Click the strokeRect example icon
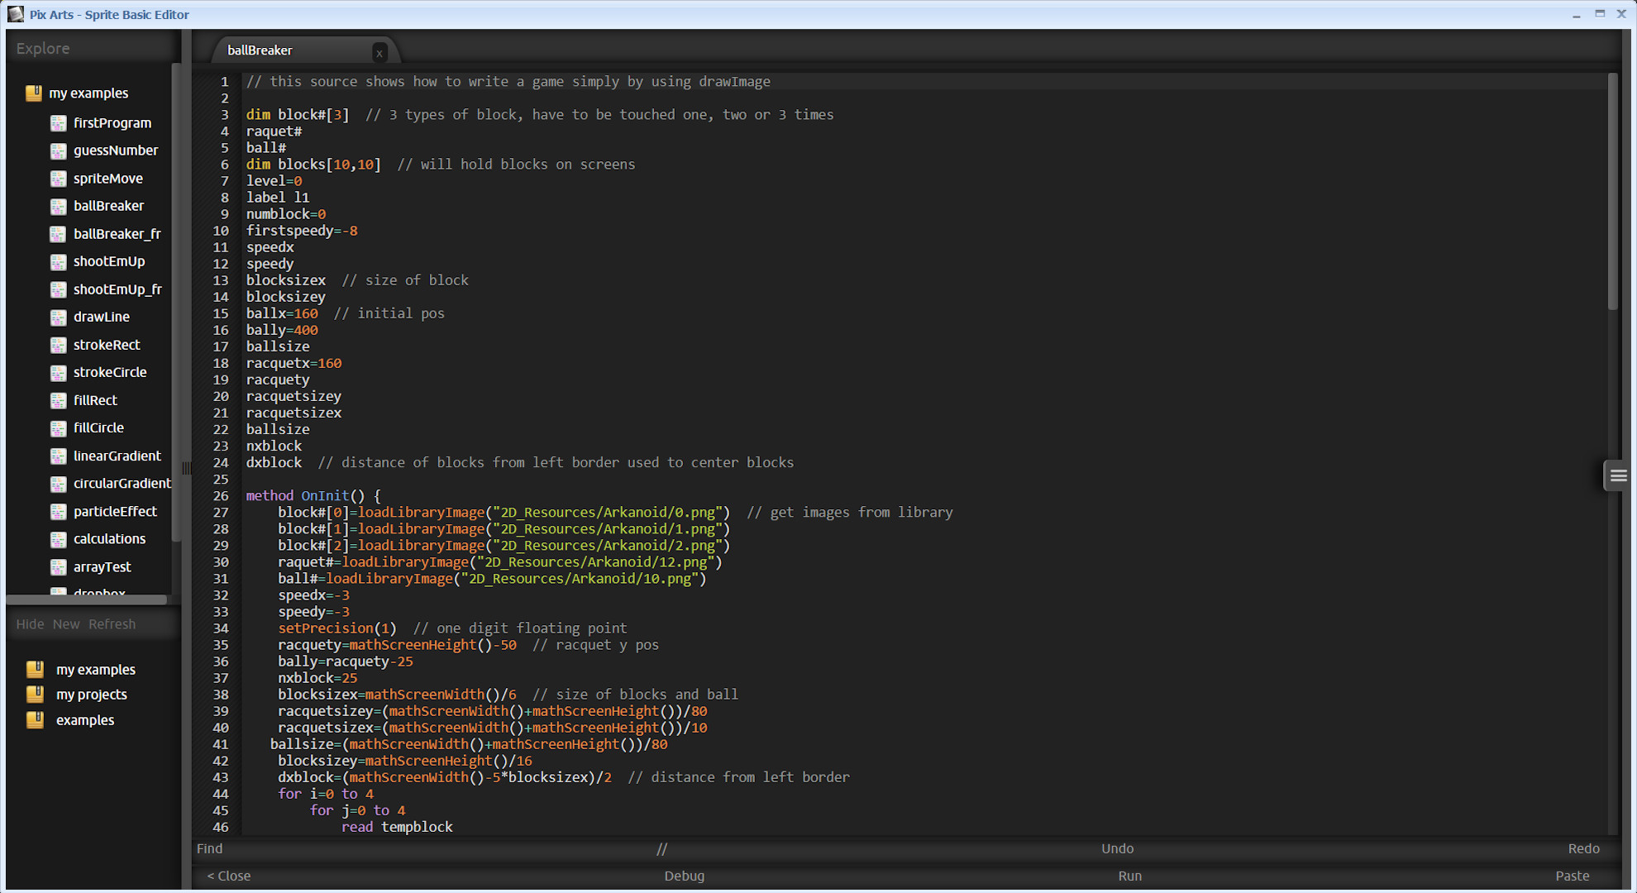Image resolution: width=1637 pixels, height=893 pixels. pos(58,345)
